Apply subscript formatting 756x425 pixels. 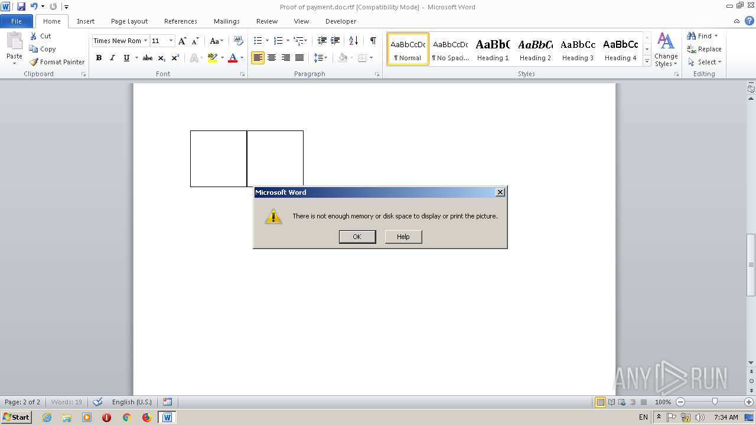point(162,58)
